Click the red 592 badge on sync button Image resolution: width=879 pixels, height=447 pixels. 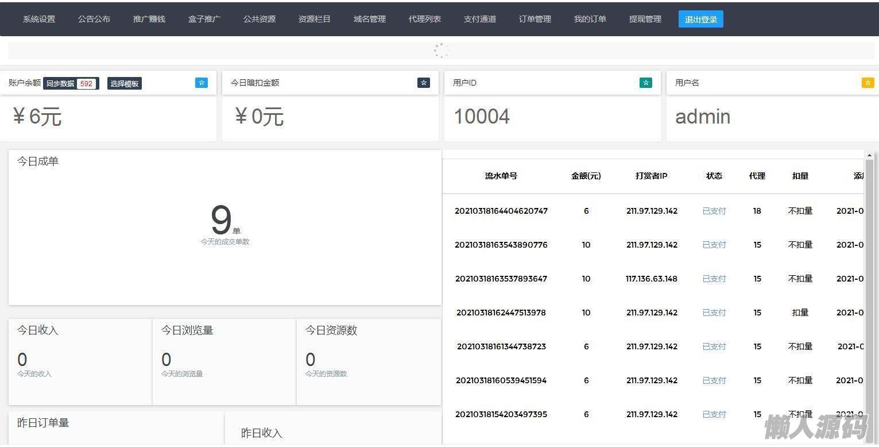[x=86, y=83]
